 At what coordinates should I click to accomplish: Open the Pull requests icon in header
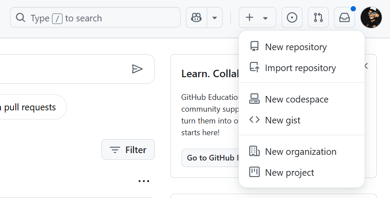pos(318,17)
